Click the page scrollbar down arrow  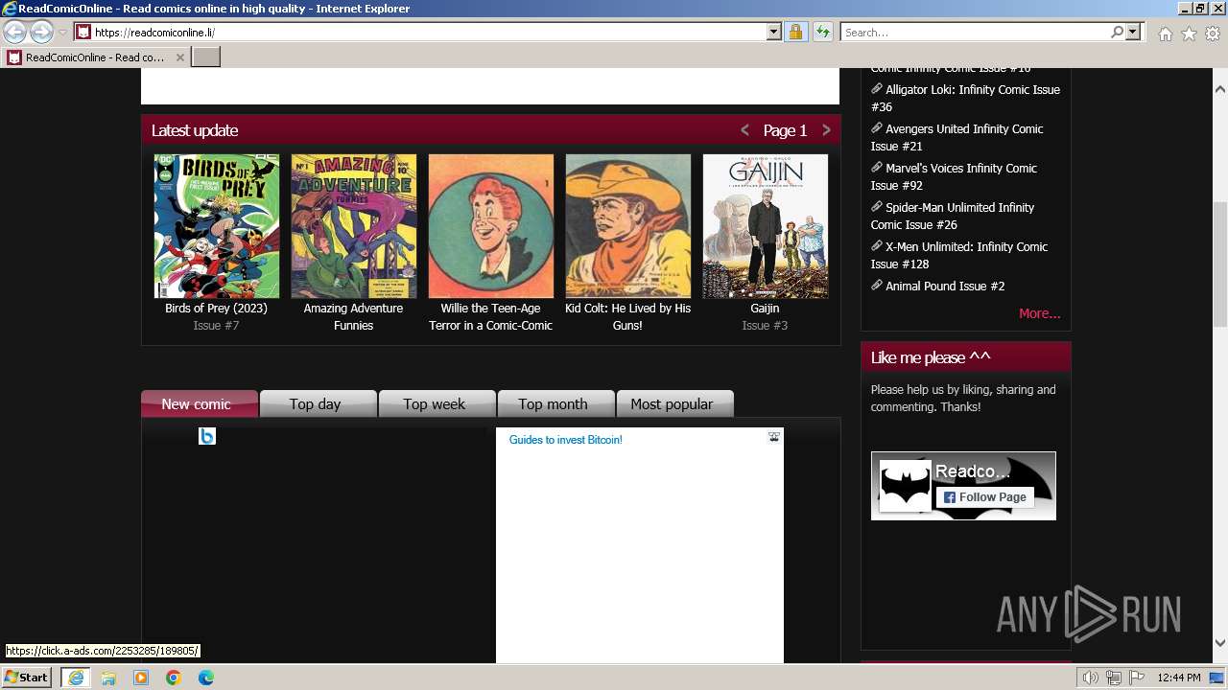1220,643
